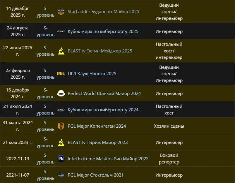Open PGL Major Копенгаген 2024 link
The width and height of the screenshot is (235, 183).
pyautogui.click(x=97, y=126)
